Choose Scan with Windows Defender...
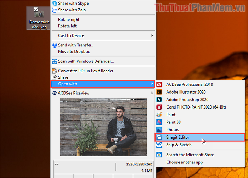The image size is (248, 178). [103, 61]
